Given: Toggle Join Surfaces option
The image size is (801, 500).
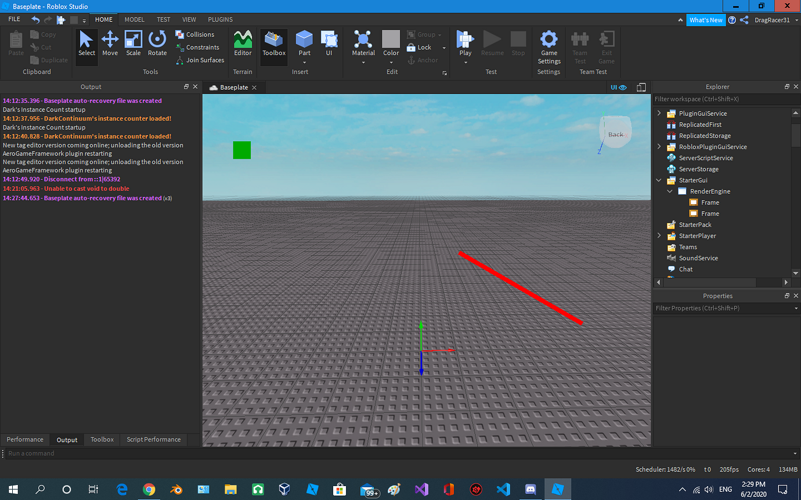Looking at the screenshot, I should click(200, 60).
